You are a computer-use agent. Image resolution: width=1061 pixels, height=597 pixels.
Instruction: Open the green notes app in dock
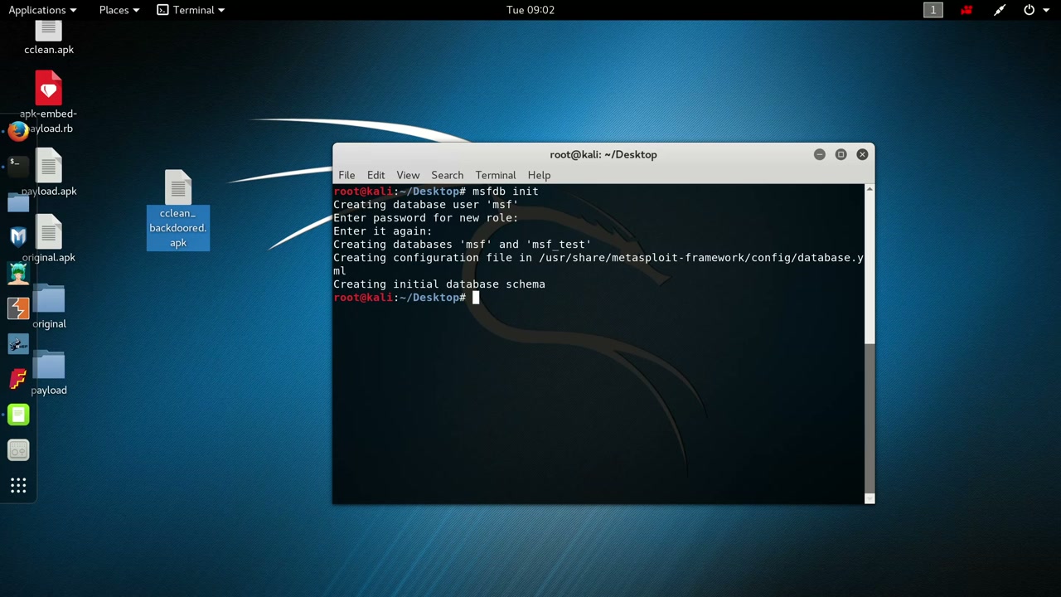click(18, 415)
